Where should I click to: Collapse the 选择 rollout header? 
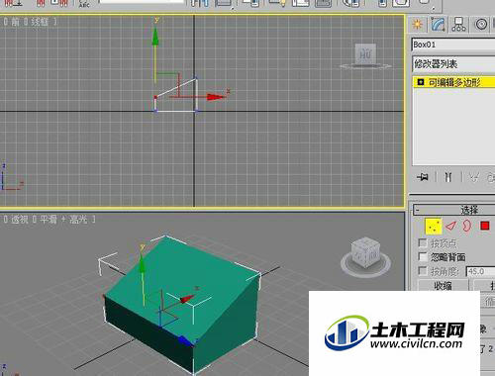pos(454,210)
